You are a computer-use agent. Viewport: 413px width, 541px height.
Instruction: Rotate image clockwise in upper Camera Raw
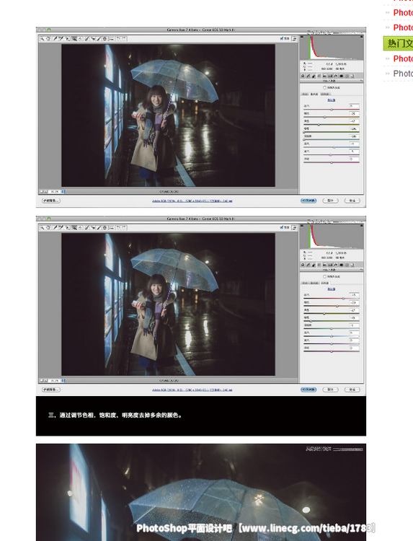124,39
